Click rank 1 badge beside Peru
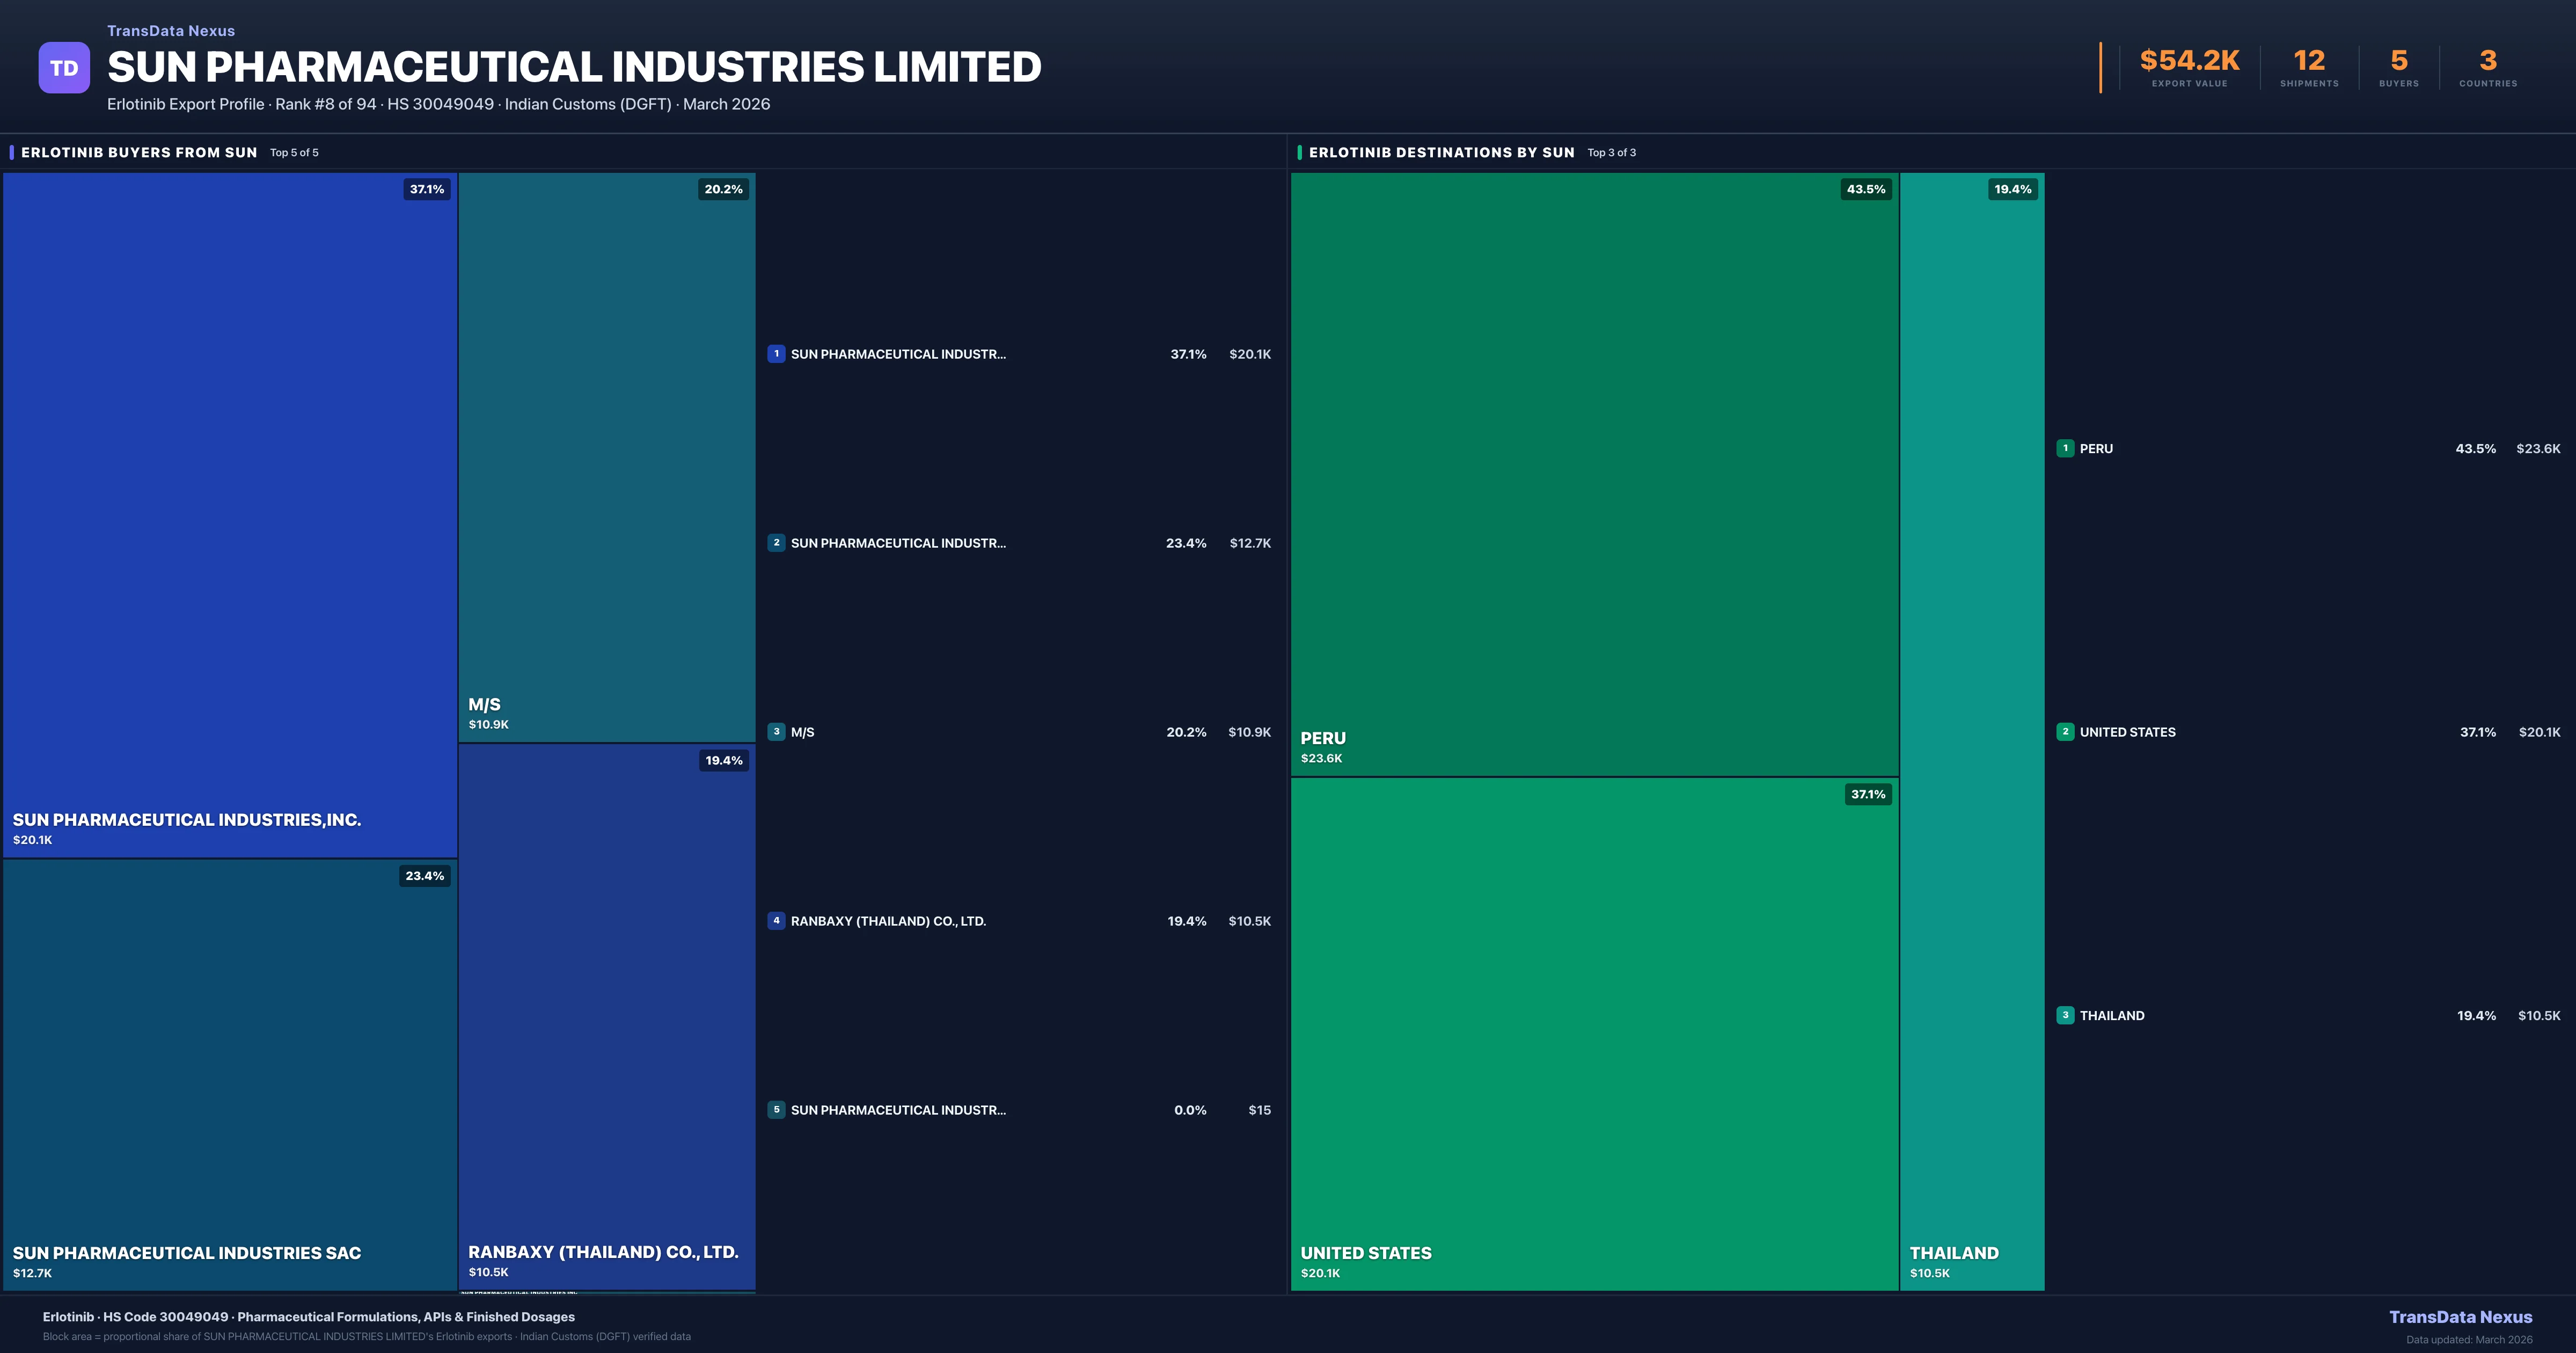The image size is (2576, 1353). pos(2065,448)
